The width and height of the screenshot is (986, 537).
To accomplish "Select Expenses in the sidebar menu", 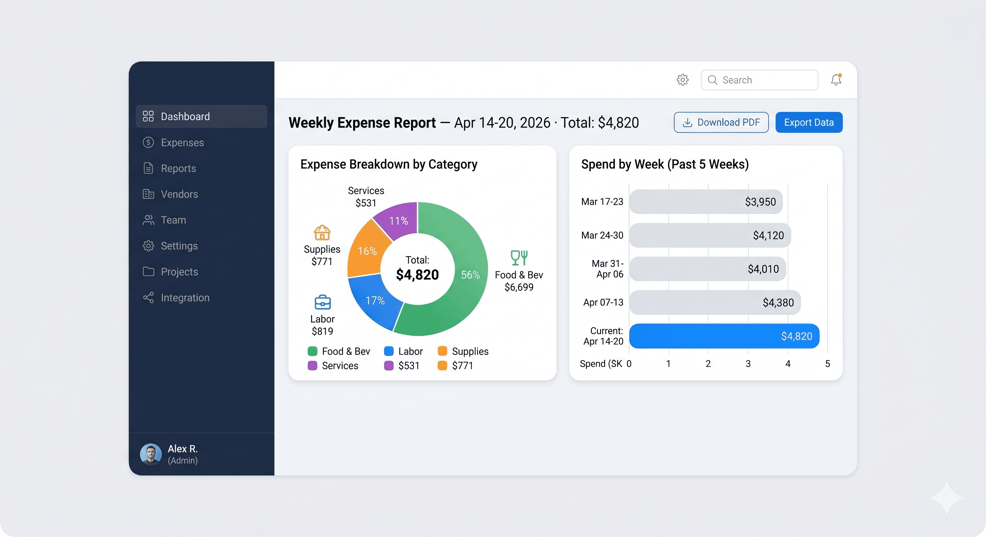I will point(182,142).
